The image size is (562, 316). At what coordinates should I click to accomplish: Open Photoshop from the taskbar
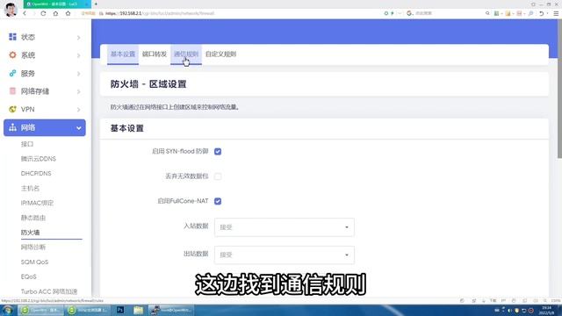coord(120,310)
